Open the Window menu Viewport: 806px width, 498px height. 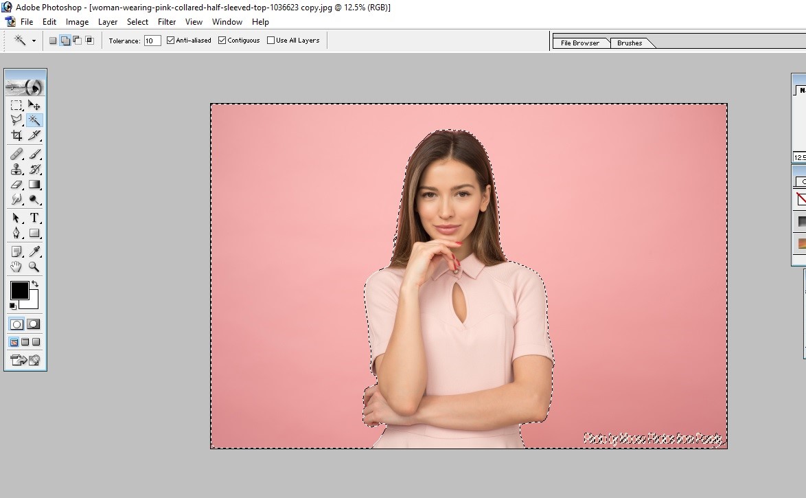click(227, 21)
